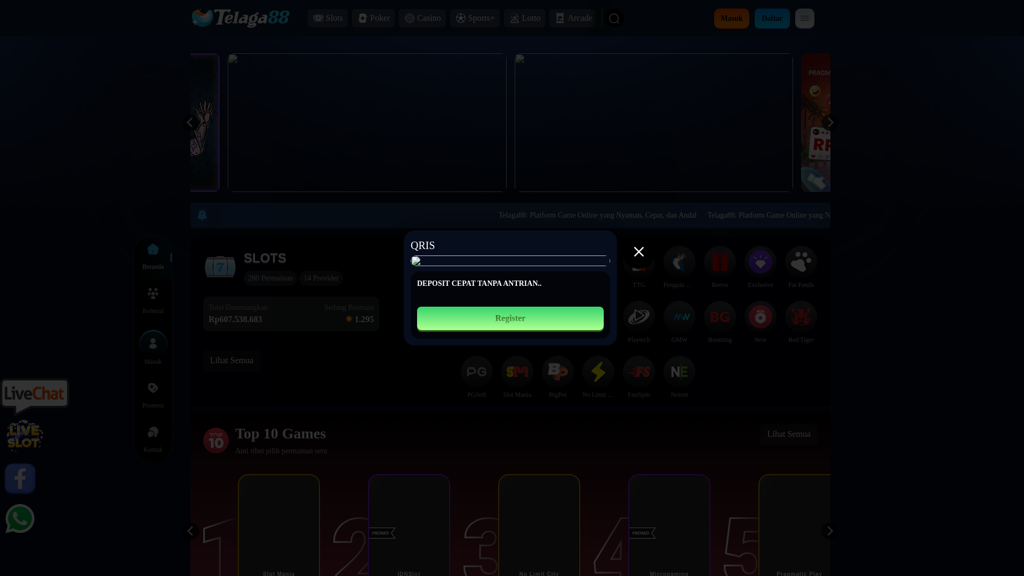Click Lihat Semua under Slots

pyautogui.click(x=231, y=361)
